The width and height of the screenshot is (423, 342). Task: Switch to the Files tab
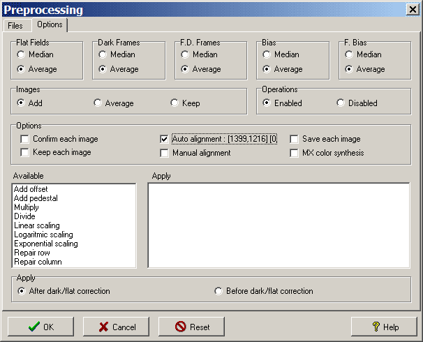pos(15,25)
